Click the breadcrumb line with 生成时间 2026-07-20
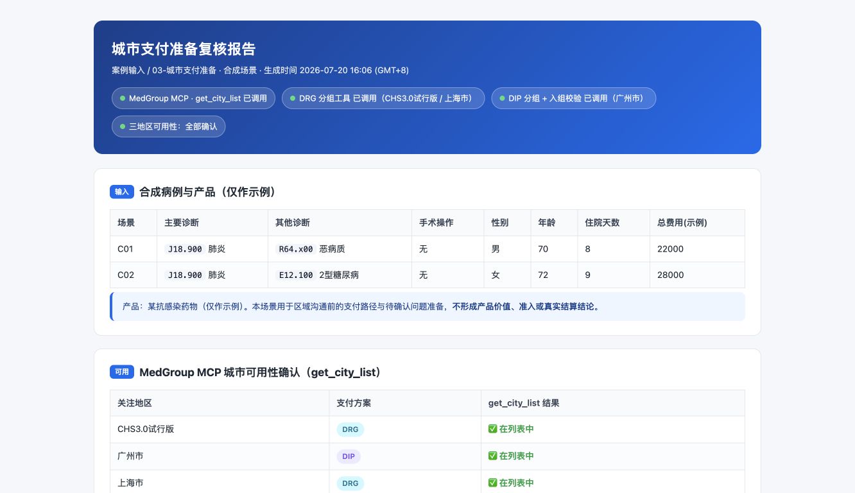Image resolution: width=855 pixels, height=493 pixels. [260, 70]
